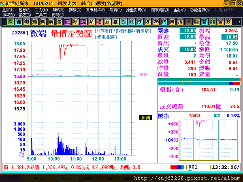The width and height of the screenshot is (243, 182).
Task: Open the 籌碼(R) menu
Action: pyautogui.click(x=58, y=10)
